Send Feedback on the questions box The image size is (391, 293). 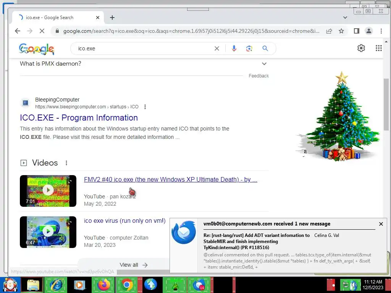point(259,76)
